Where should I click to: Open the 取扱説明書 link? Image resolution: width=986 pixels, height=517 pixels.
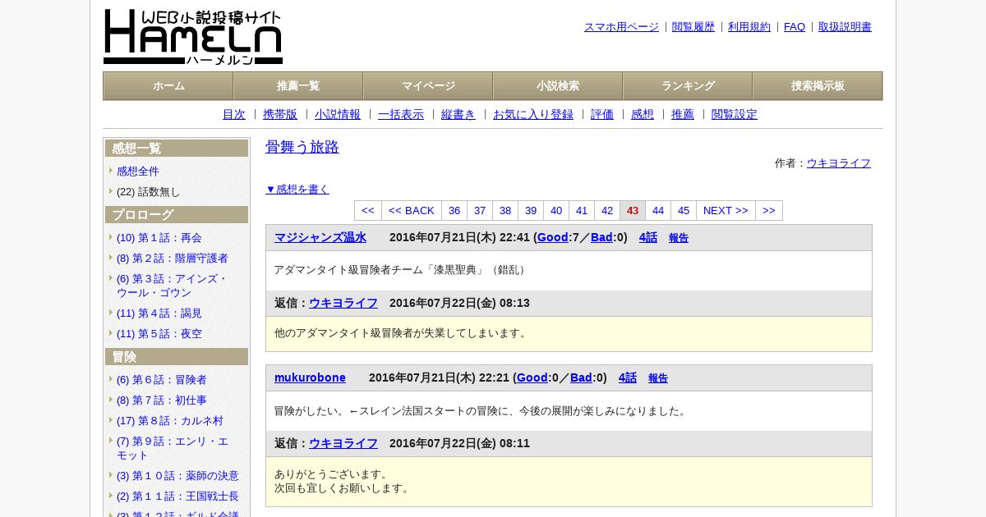[845, 26]
